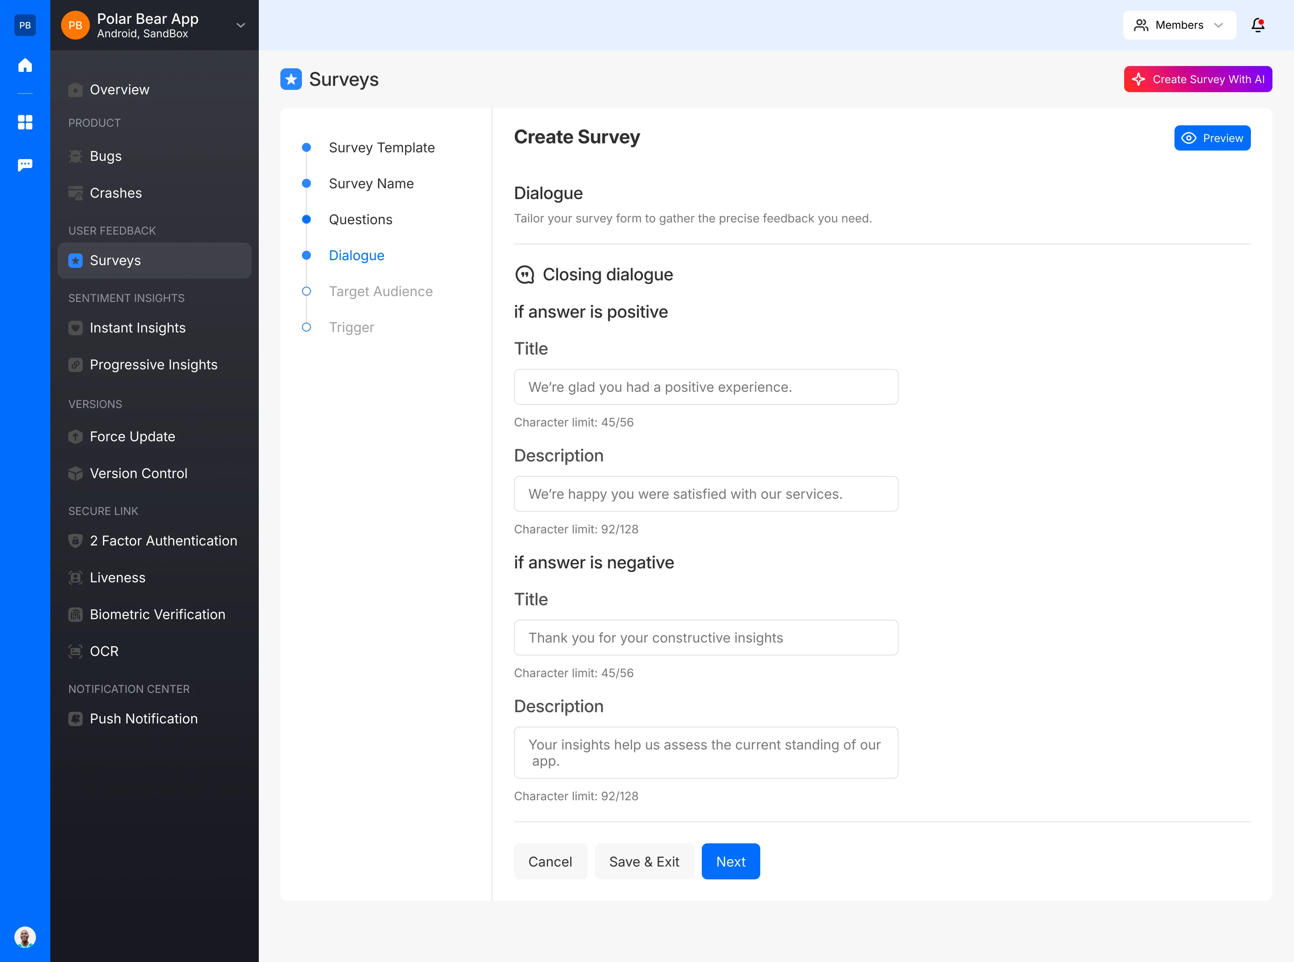Viewport: 1294px width, 962px height.
Task: Open Instant Insights in sidebar
Action: point(137,328)
